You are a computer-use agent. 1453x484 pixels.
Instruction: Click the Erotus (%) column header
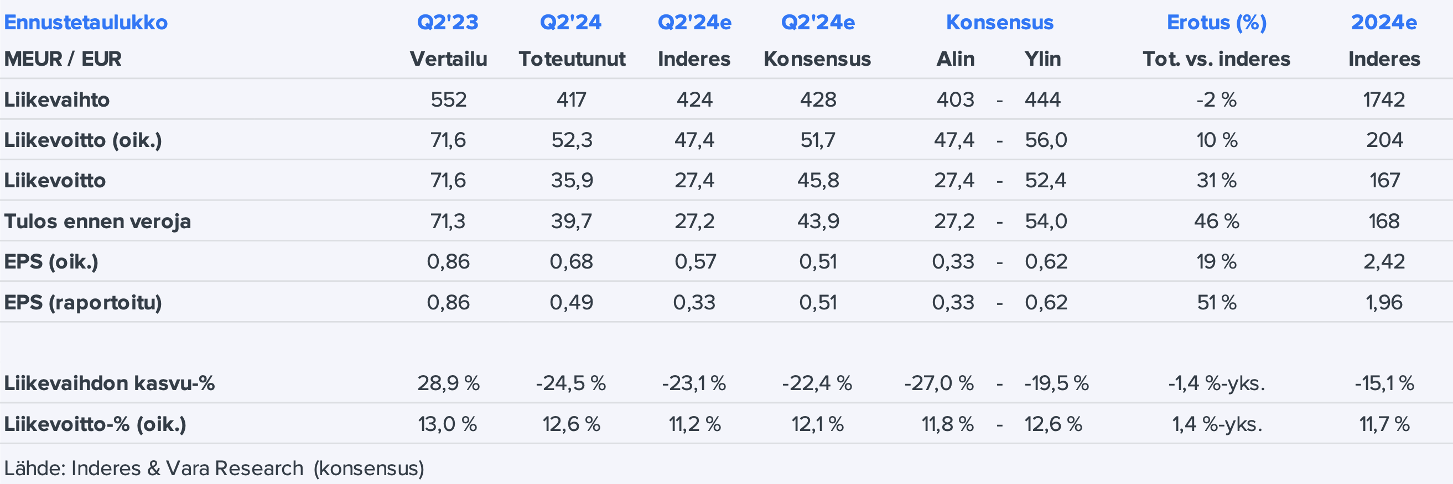click(1217, 23)
